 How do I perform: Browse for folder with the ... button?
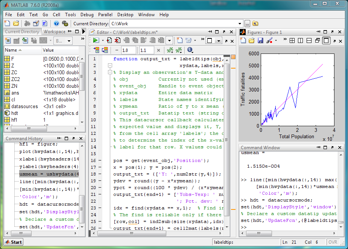(247, 23)
